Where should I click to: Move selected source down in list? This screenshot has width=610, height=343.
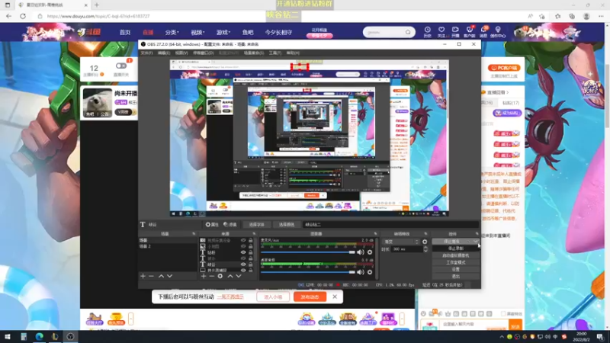tap(239, 276)
